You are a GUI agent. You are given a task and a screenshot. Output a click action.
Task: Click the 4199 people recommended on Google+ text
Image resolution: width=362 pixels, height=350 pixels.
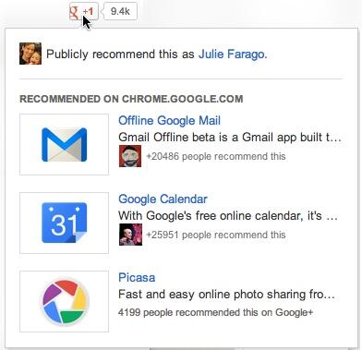coord(215,312)
